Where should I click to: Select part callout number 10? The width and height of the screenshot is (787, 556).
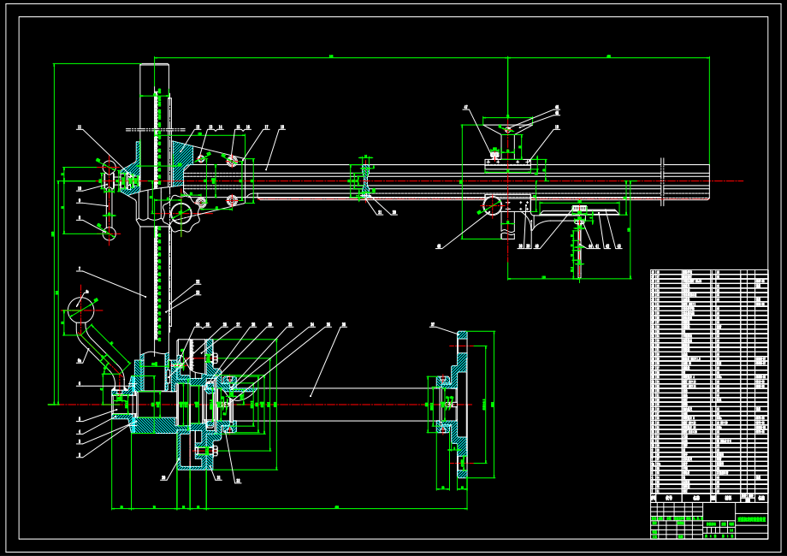(80, 189)
